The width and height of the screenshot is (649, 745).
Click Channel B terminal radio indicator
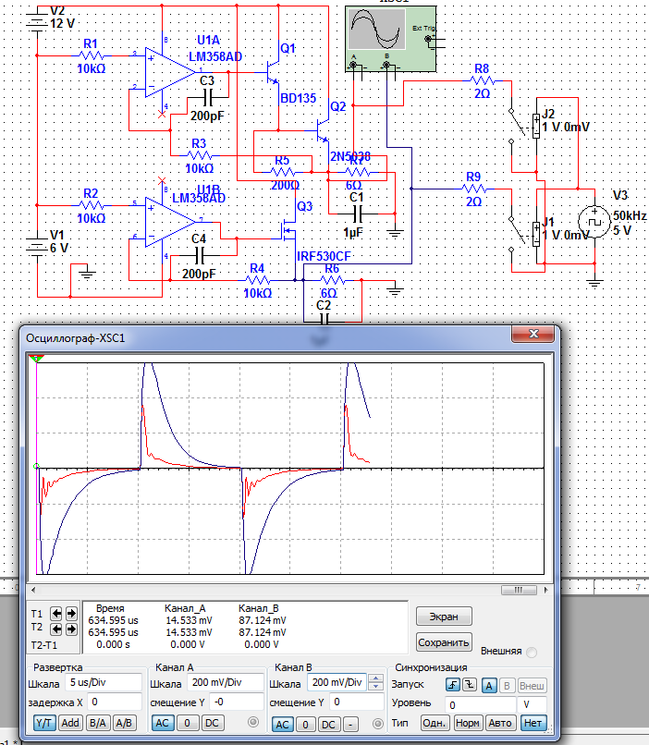pyautogui.click(x=378, y=724)
